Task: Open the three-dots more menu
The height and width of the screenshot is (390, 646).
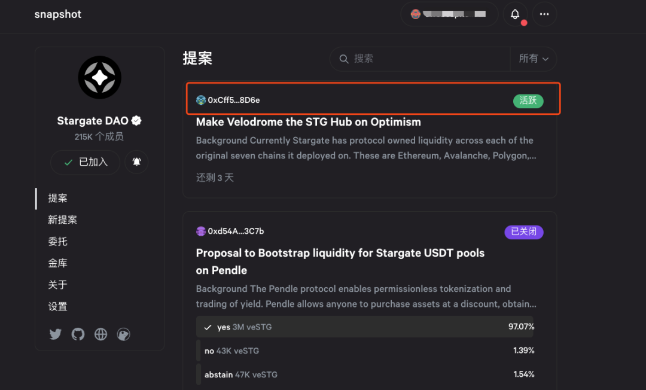Action: click(x=544, y=14)
